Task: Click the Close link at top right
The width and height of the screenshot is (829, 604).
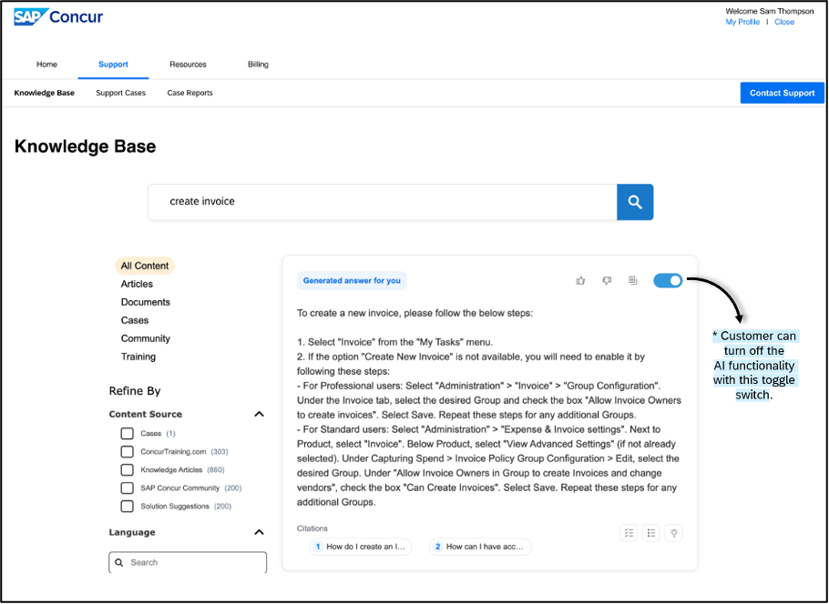Action: click(784, 22)
